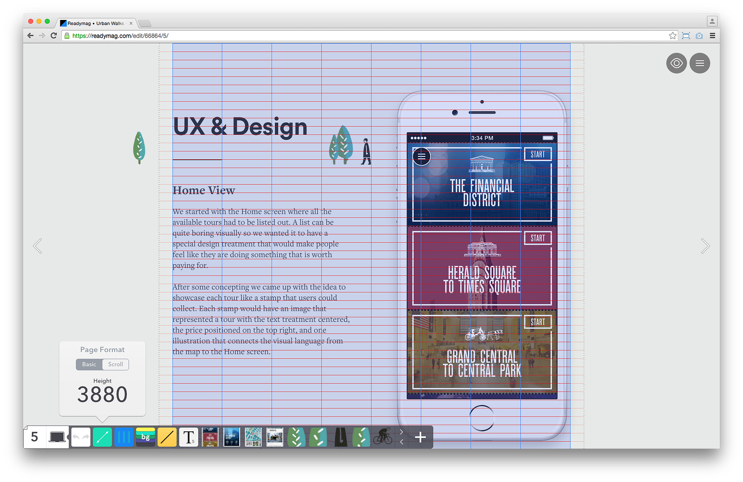Screen dimensions: 743x482
Task: Close the Readymag Urban Walks tab
Action: tap(131, 23)
